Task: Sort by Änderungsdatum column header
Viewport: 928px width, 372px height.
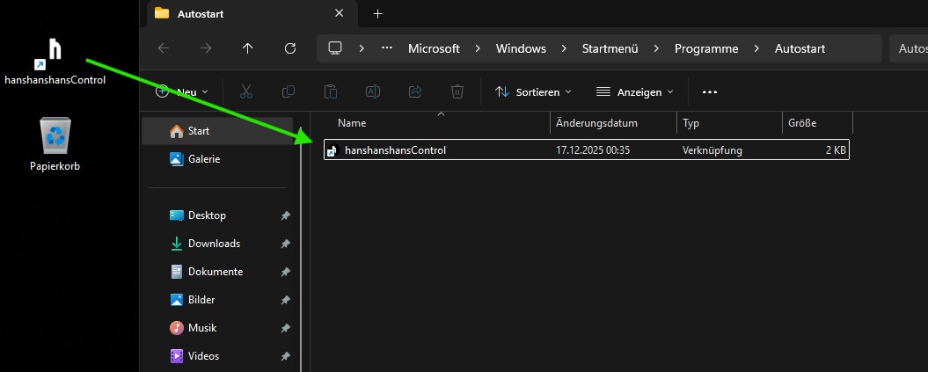Action: pos(596,123)
